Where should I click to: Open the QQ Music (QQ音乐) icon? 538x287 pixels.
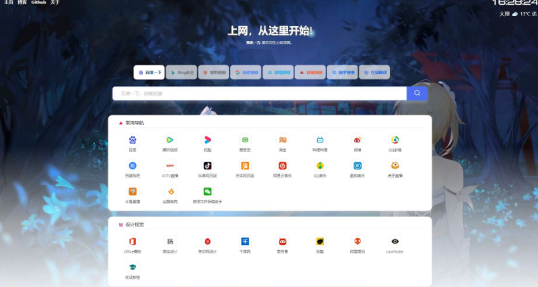320,166
